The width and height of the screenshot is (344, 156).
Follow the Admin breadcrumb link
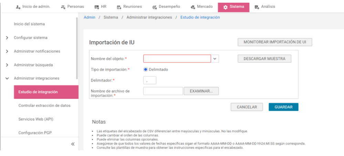pyautogui.click(x=90, y=18)
